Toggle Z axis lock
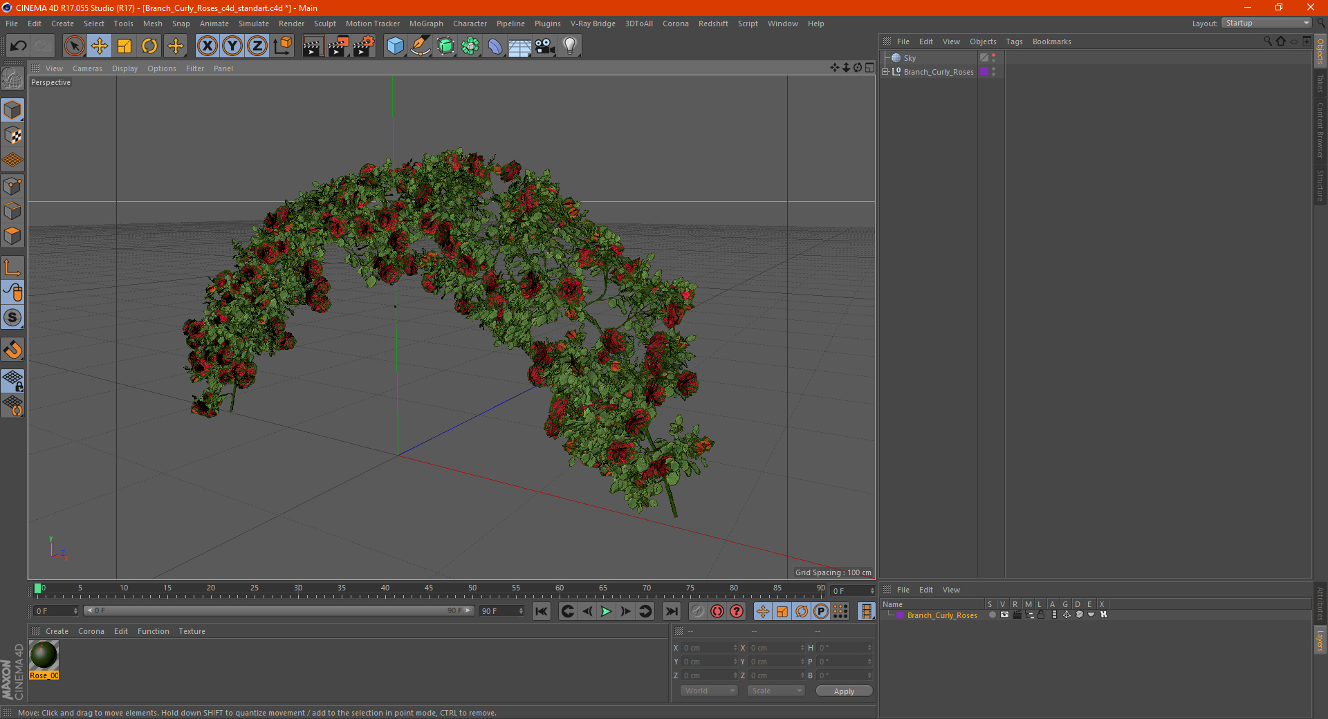This screenshot has height=719, width=1328. (x=257, y=46)
